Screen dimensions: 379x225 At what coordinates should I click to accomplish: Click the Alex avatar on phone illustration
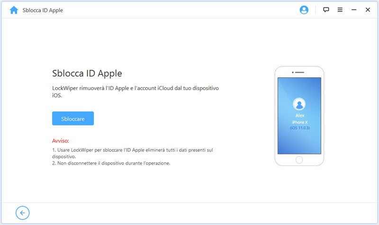[x=299, y=104]
